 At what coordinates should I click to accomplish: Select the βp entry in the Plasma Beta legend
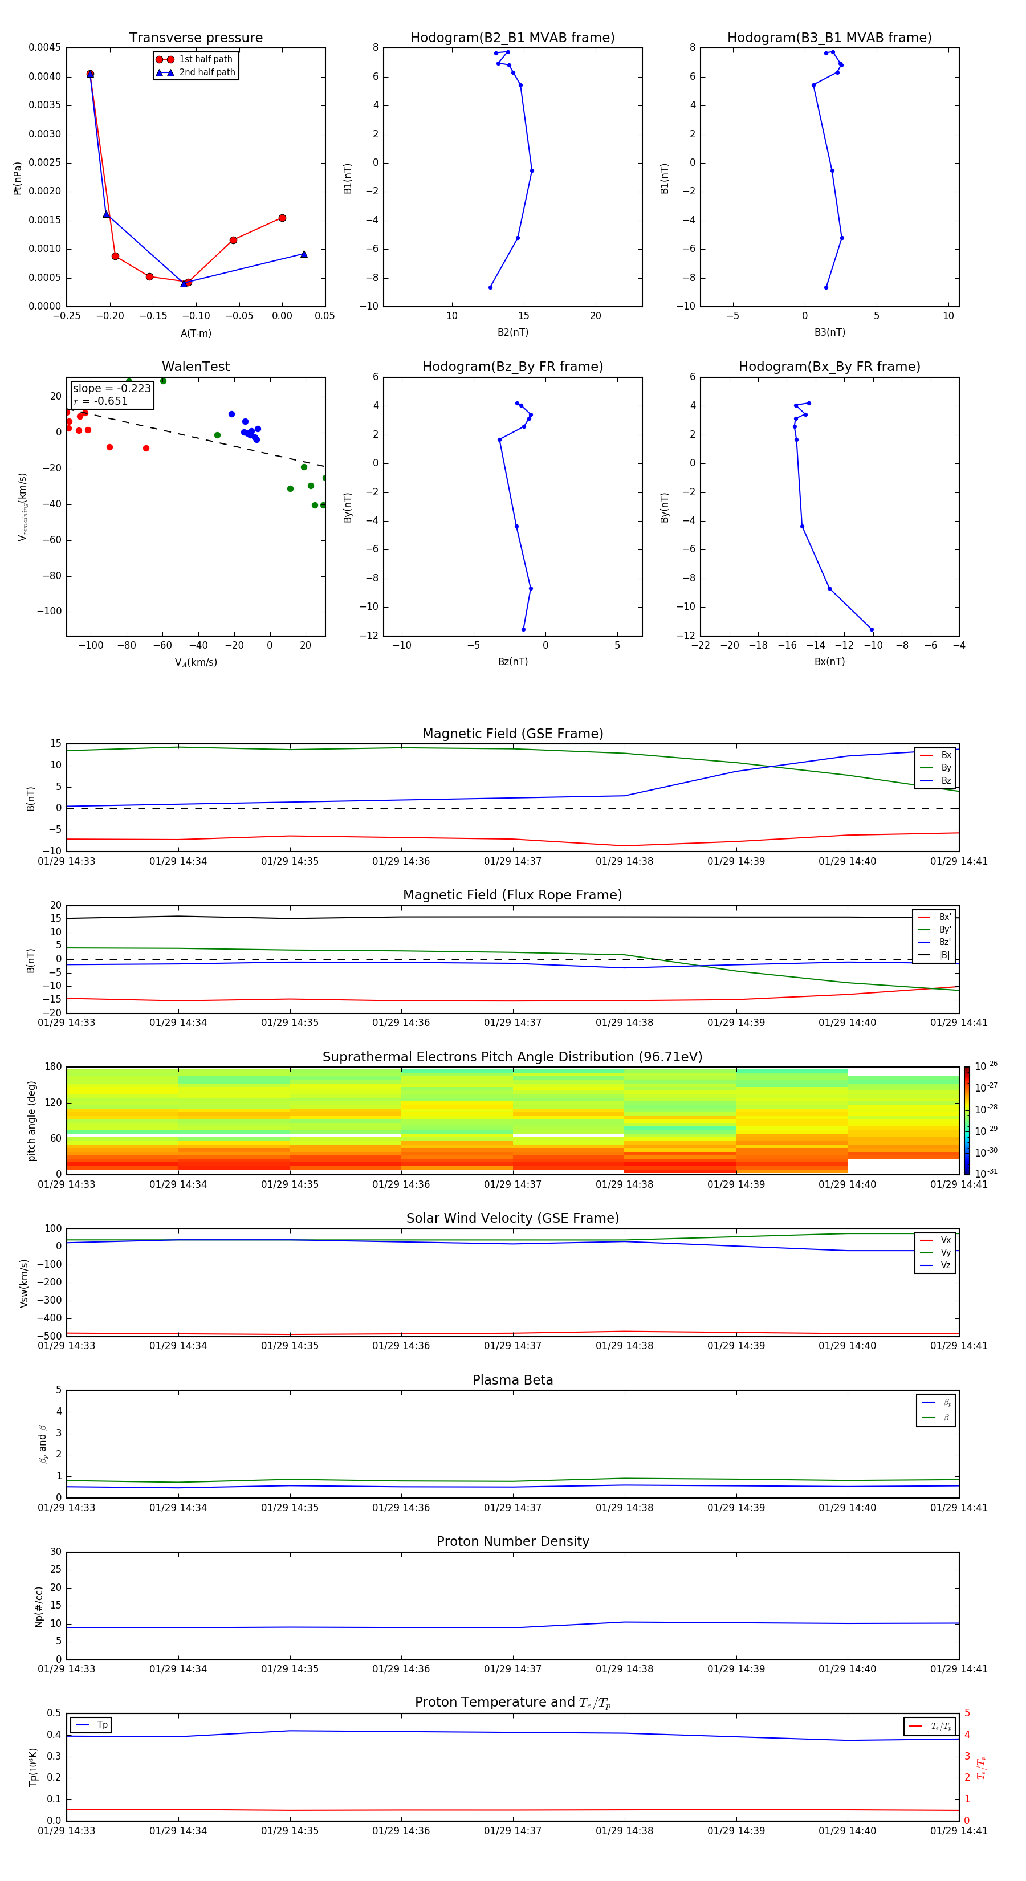click(x=936, y=1403)
